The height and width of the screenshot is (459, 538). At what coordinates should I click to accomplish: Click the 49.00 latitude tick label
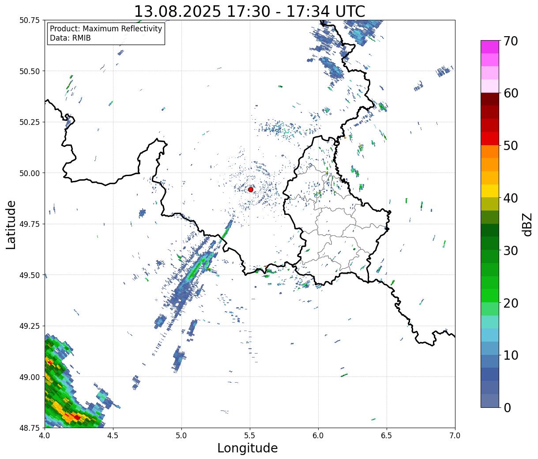(30, 377)
